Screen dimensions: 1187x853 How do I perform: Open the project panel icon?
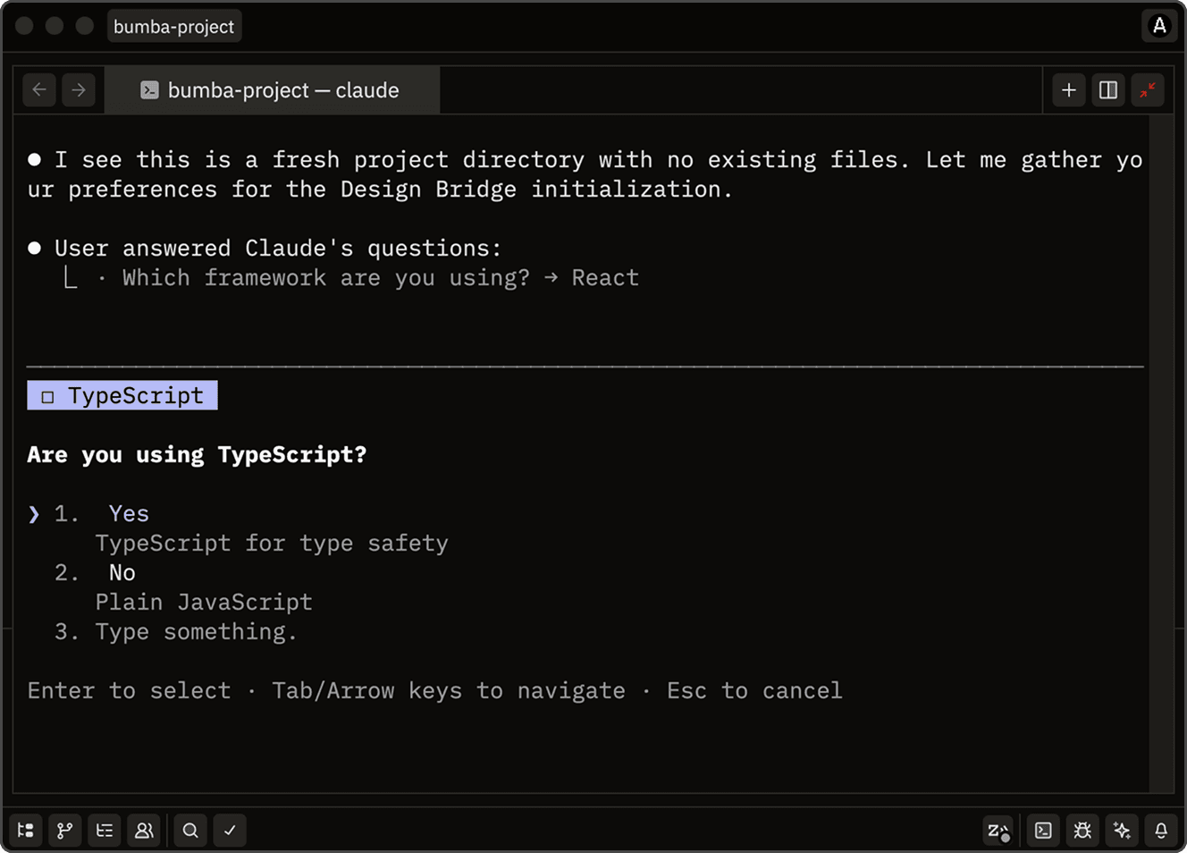(x=26, y=831)
